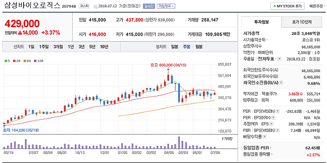This screenshot has width=327, height=163.
Task: Click the 코스피 market badge
Action: [x=84, y=6]
